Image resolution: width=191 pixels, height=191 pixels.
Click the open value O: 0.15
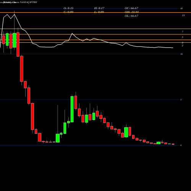click(x=68, y=8)
